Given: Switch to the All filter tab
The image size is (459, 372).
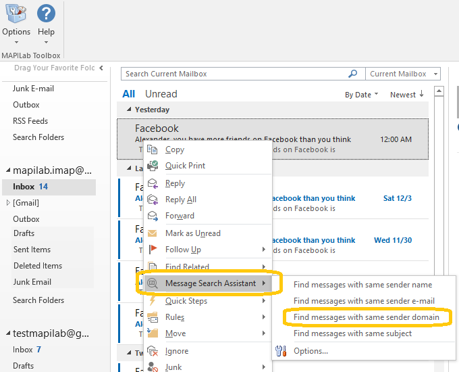Looking at the screenshot, I should click(x=128, y=94).
